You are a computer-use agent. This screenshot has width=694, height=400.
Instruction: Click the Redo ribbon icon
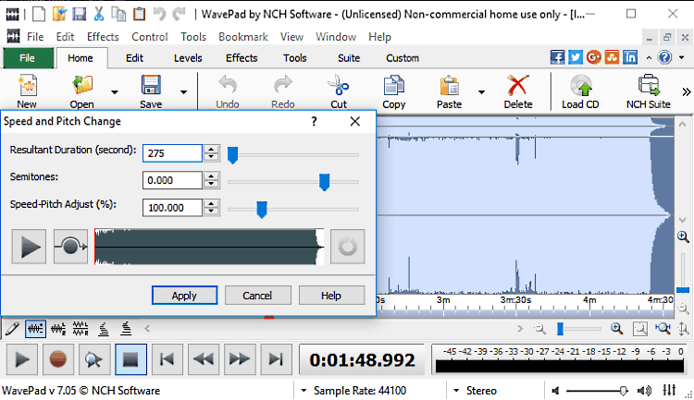click(x=283, y=86)
